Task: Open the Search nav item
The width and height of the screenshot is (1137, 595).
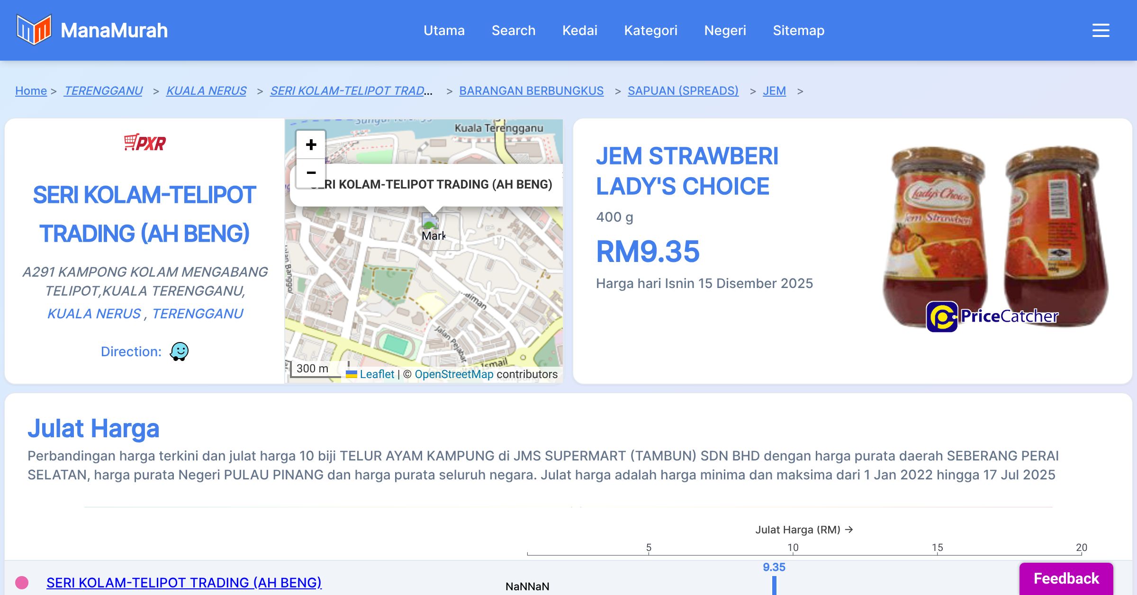Action: (514, 30)
